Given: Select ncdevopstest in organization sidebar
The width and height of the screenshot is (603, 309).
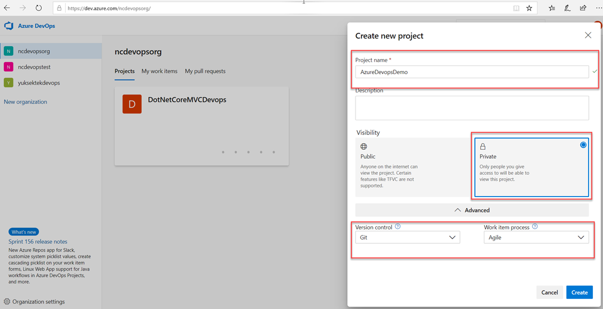Looking at the screenshot, I should 51,67.
